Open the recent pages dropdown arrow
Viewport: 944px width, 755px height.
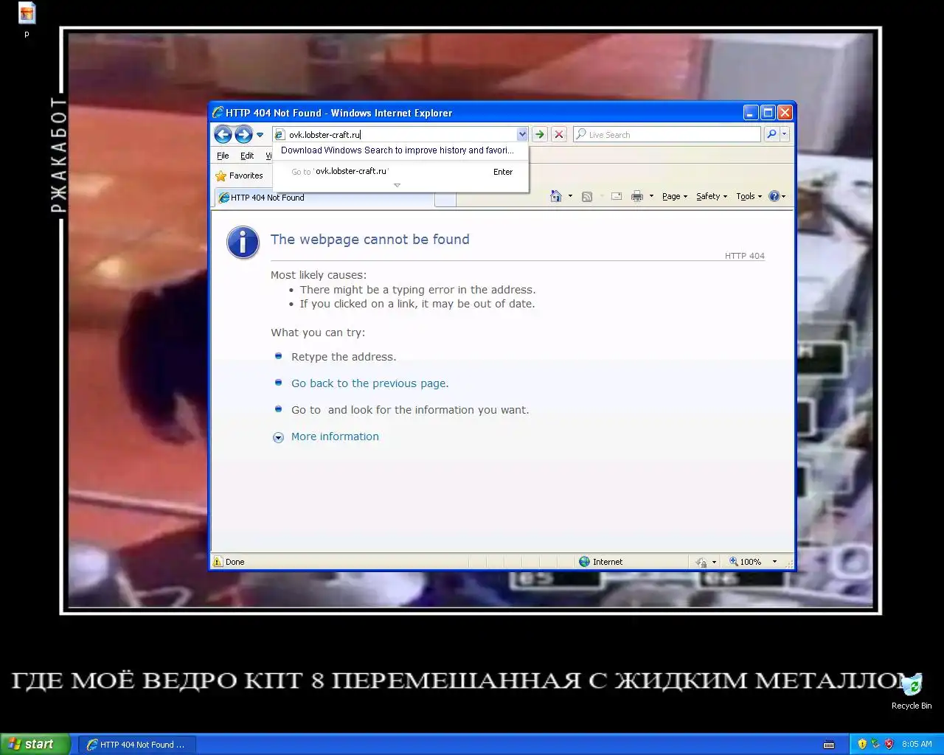[260, 135]
